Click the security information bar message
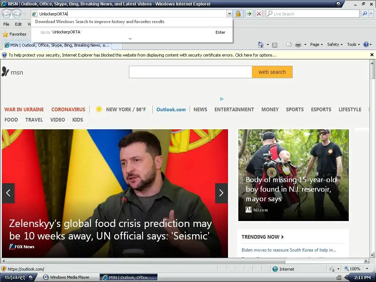The height and width of the screenshot is (282, 376). point(142,55)
